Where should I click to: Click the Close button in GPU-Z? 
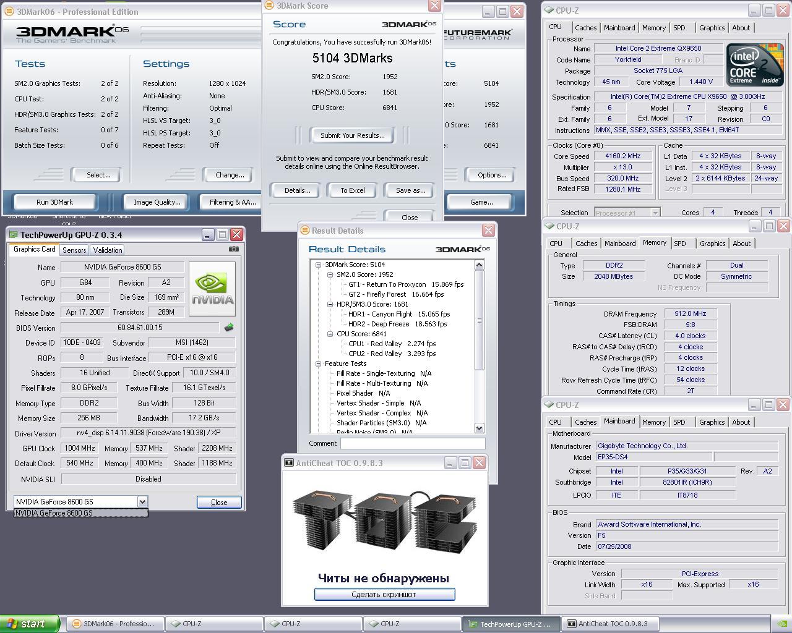(219, 503)
